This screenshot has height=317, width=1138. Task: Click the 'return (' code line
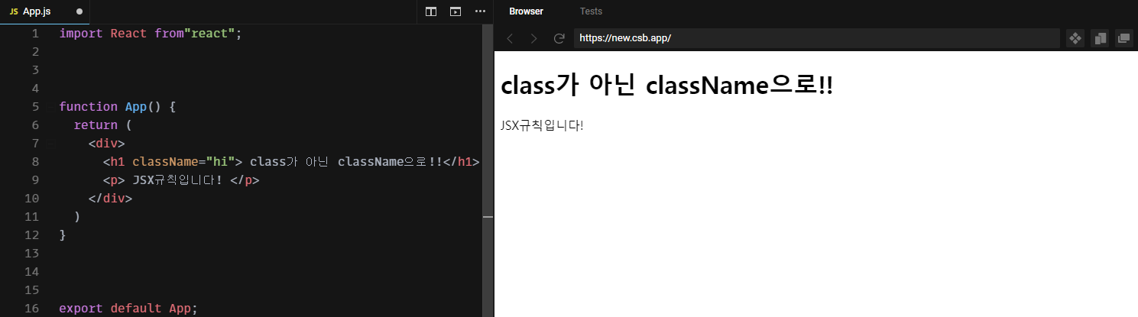pos(103,125)
